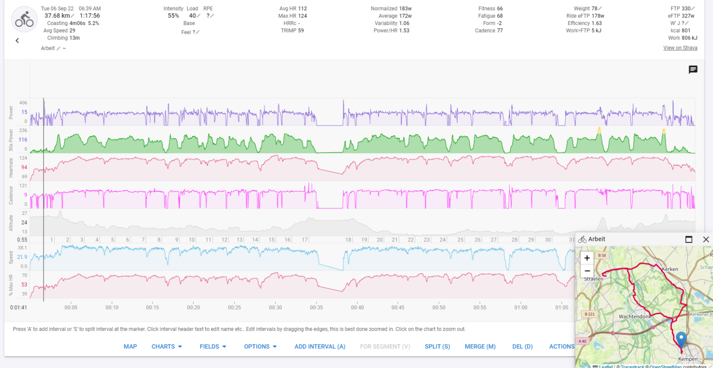Open the CHARTS dropdown
The width and height of the screenshot is (713, 368).
point(167,347)
